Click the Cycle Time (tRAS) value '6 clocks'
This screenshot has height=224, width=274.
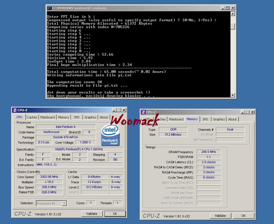click(209, 178)
